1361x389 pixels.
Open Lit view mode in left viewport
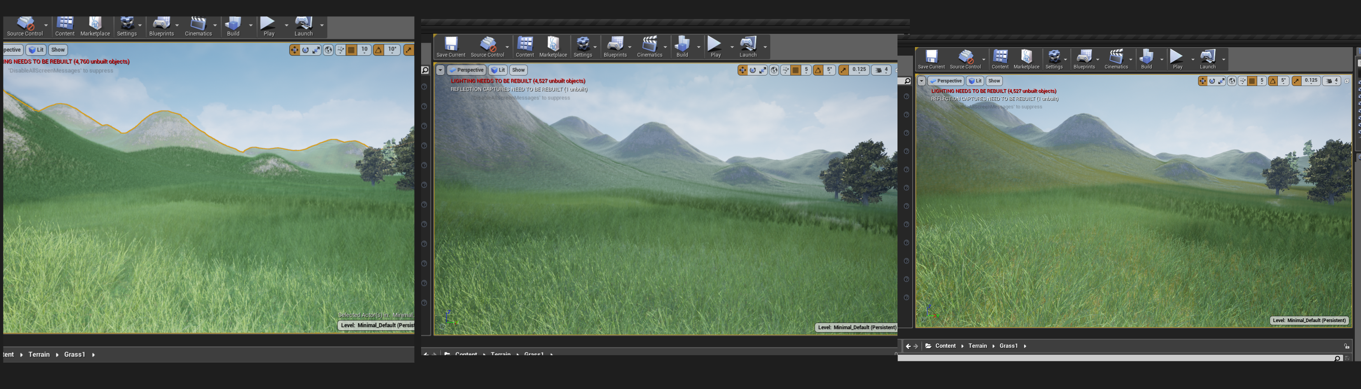(x=36, y=50)
